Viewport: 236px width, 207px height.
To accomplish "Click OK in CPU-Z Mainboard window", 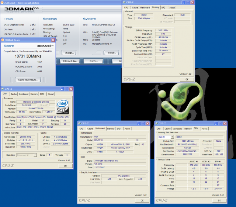I will click(142, 200).
